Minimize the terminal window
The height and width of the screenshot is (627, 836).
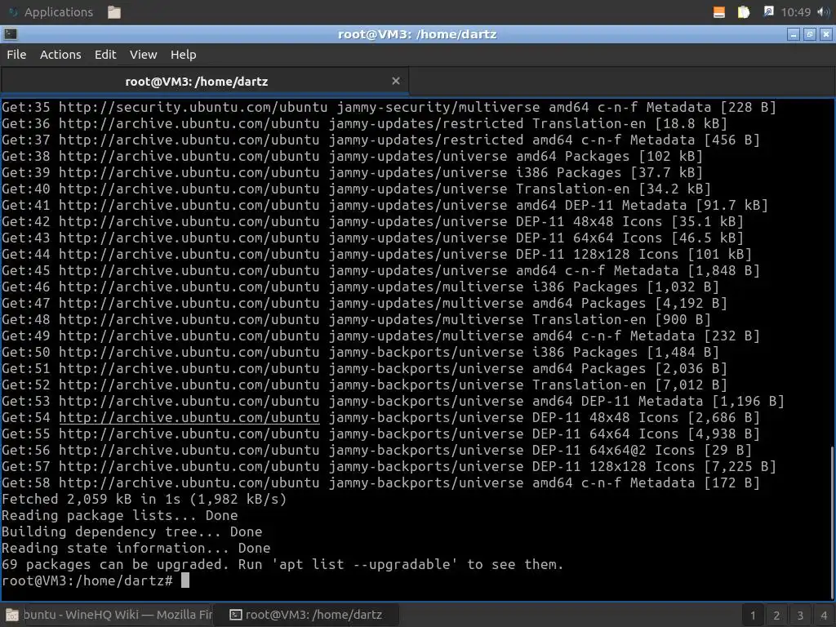click(x=794, y=34)
